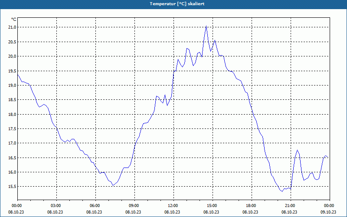This screenshot has width=347, height=217.
Task: Select the 03:00 time label
Action: pyautogui.click(x=55, y=206)
